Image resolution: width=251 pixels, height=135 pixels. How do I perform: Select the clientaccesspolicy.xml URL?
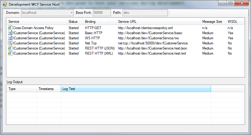point(145,28)
